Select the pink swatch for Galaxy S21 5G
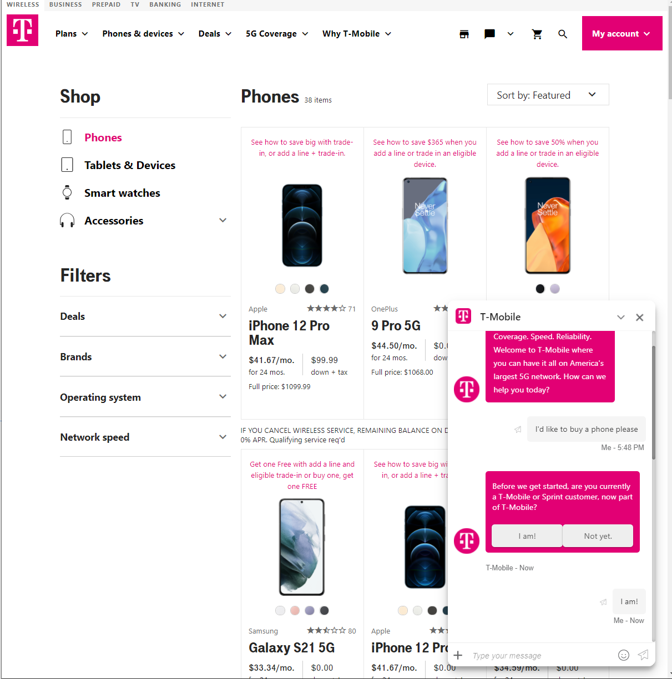 295,610
